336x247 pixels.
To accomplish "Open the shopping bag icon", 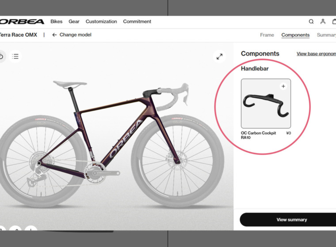I will pyautogui.click(x=334, y=21).
